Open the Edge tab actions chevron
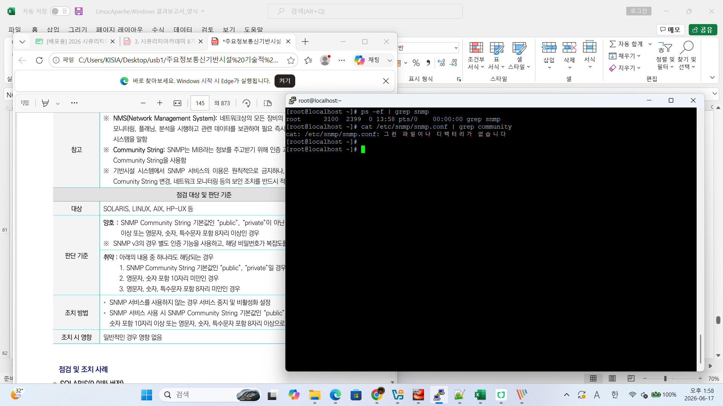723x406 pixels. click(22, 41)
